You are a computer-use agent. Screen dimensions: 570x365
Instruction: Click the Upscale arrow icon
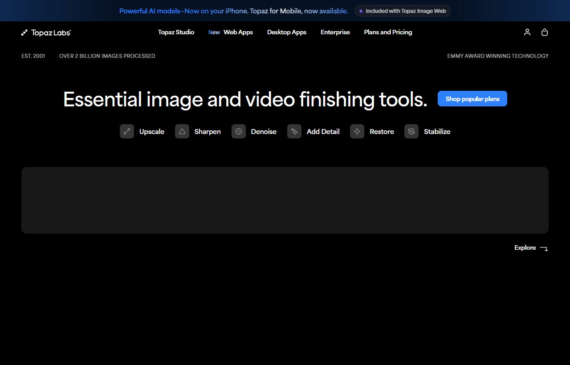click(127, 131)
